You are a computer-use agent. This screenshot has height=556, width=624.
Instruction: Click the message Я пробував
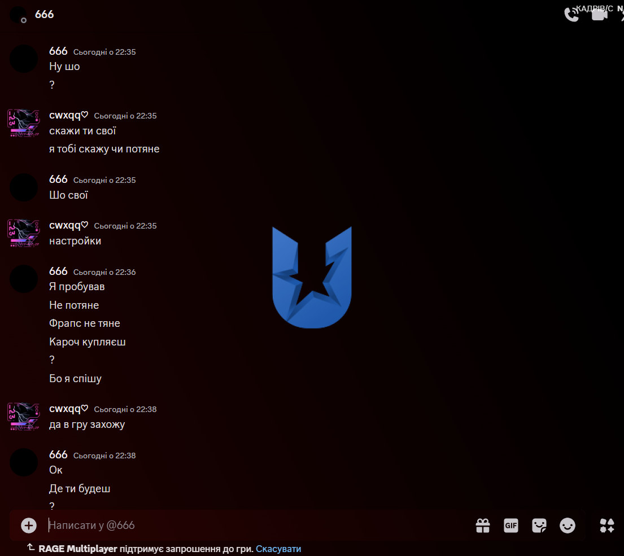point(77,287)
